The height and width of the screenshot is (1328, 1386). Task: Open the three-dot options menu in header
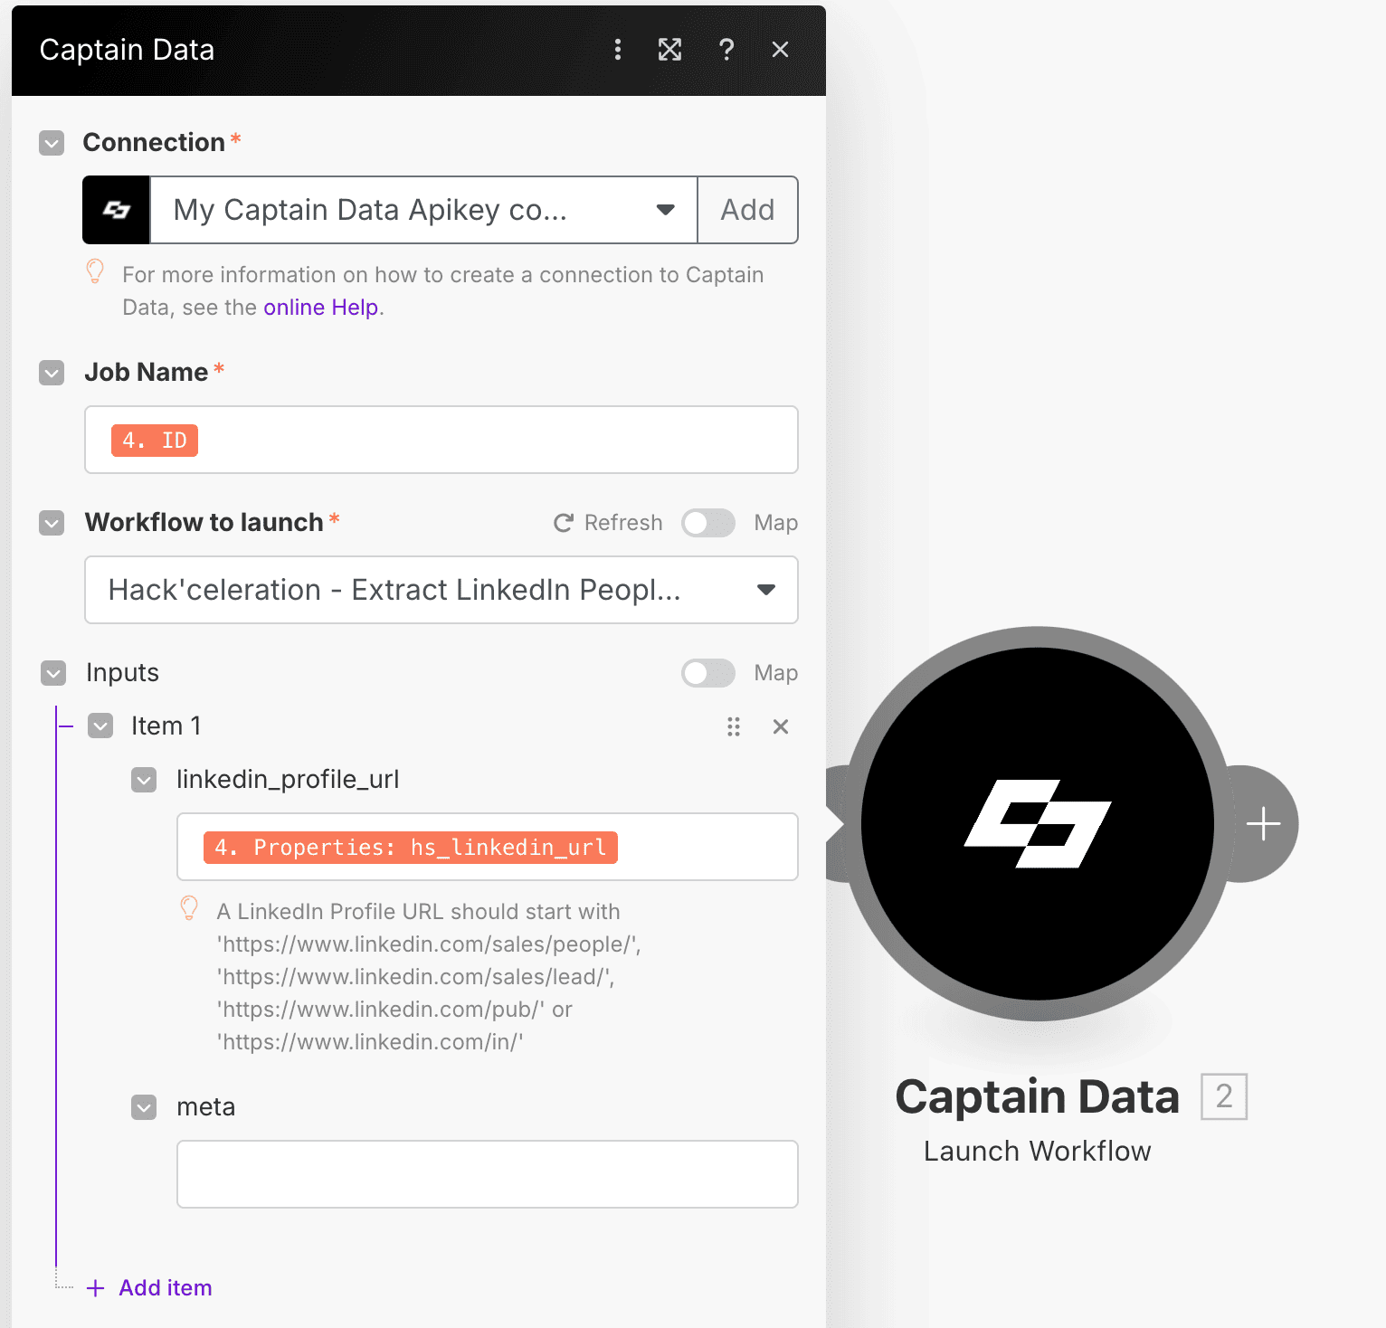tap(618, 50)
